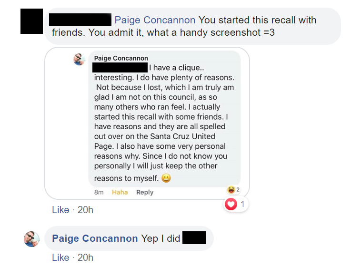Click the redacted commenter name in the top comment
Image resolution: width=361 pixels, height=268 pixels.
coord(80,20)
